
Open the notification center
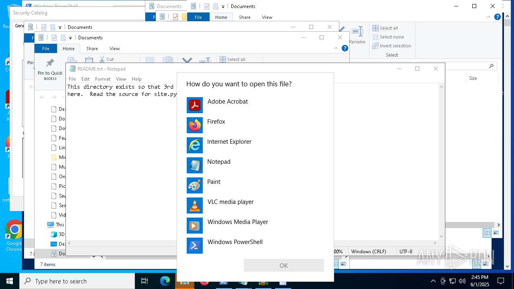[x=501, y=281]
